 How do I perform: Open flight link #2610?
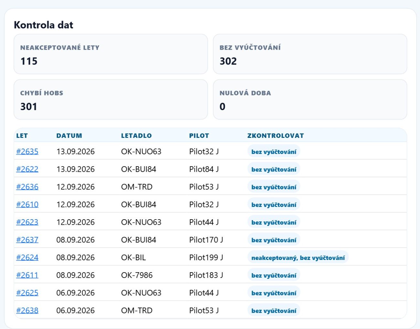coord(27,204)
